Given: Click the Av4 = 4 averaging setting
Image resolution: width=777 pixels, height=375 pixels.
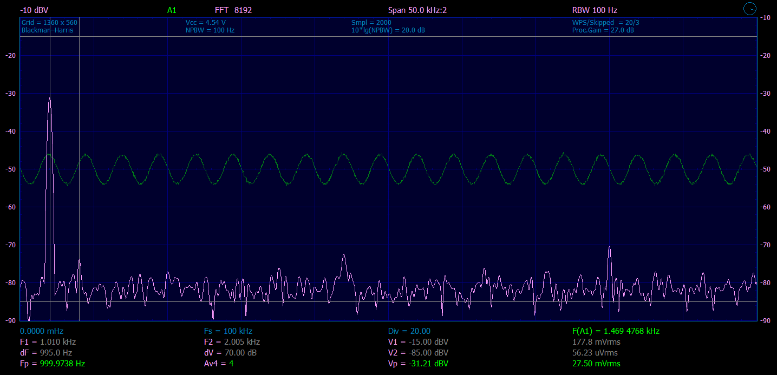Looking at the screenshot, I should [219, 364].
